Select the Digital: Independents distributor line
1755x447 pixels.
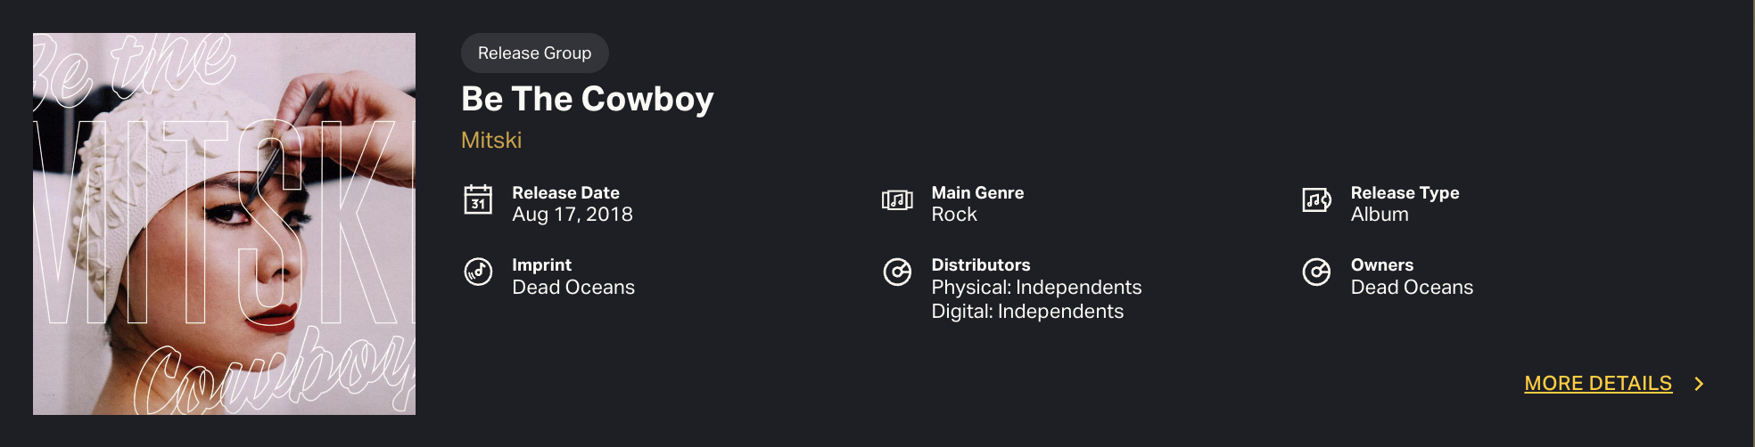(x=1027, y=312)
